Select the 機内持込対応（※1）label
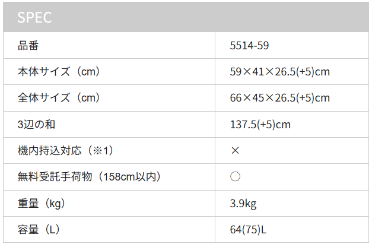The width and height of the screenshot is (372, 247). pos(66,151)
